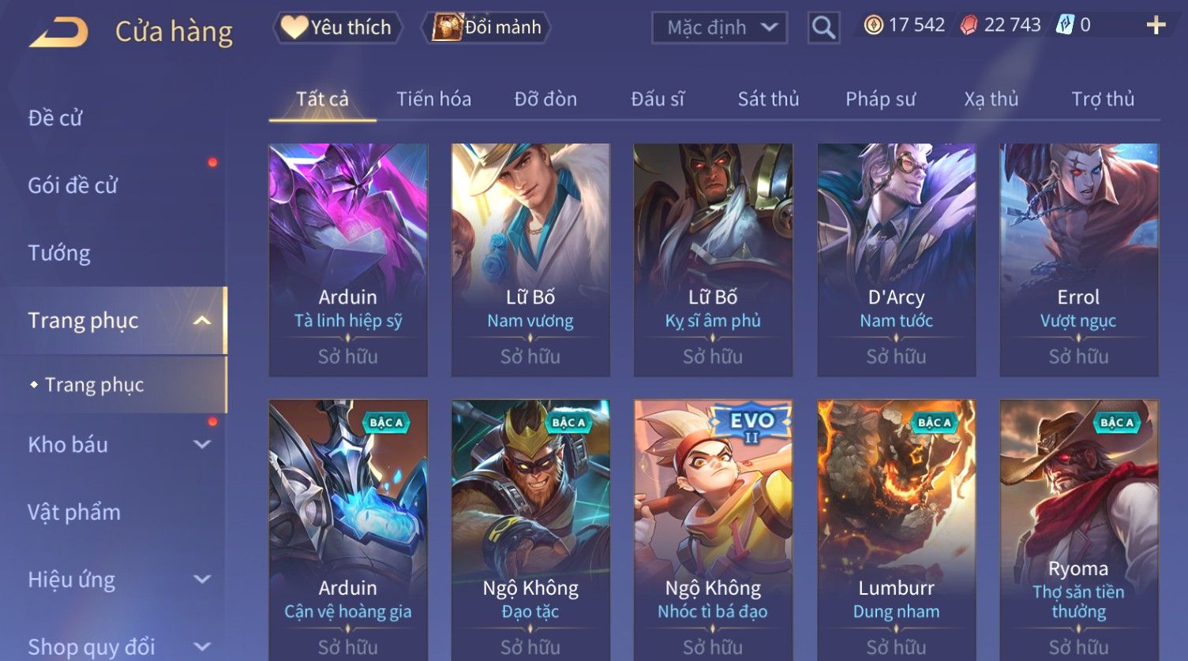Tap the blue voucher currency icon
The height and width of the screenshot is (661, 1188).
point(1065,25)
